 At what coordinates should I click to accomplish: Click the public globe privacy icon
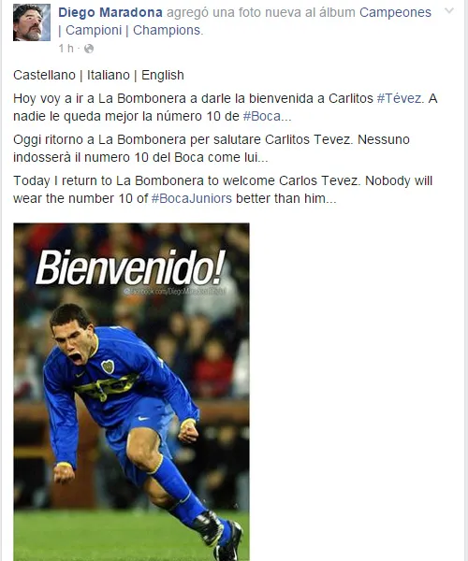coord(89,49)
